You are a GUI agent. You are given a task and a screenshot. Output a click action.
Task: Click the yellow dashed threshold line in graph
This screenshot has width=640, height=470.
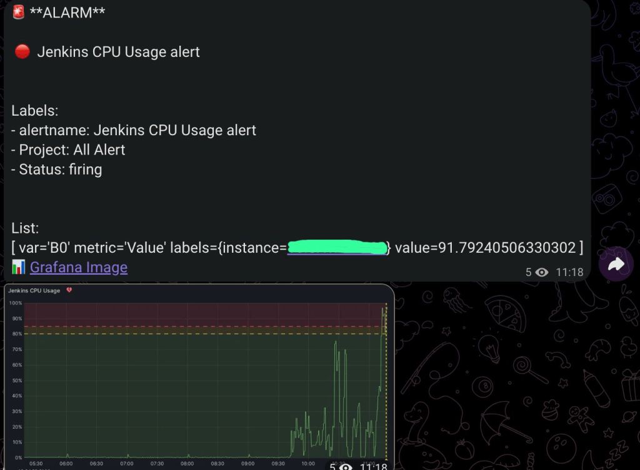pyautogui.click(x=187, y=334)
